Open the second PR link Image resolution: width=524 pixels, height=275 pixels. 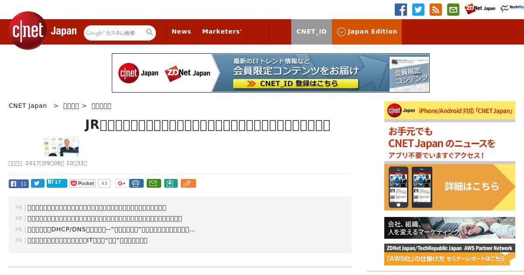point(104,219)
